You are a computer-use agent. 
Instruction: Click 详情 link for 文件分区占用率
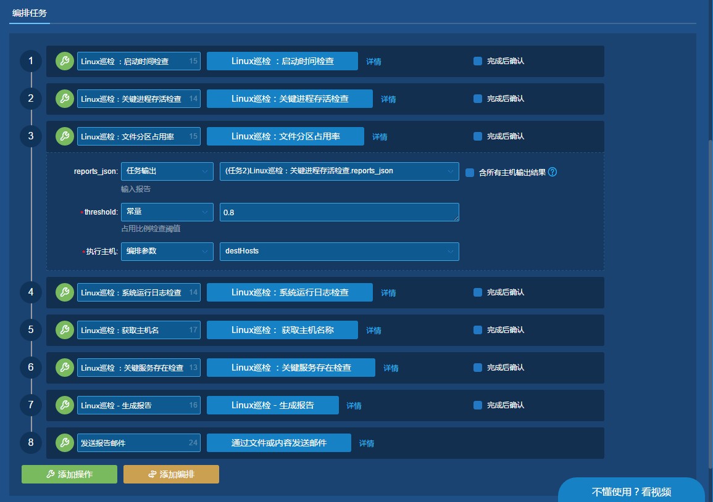[380, 137]
